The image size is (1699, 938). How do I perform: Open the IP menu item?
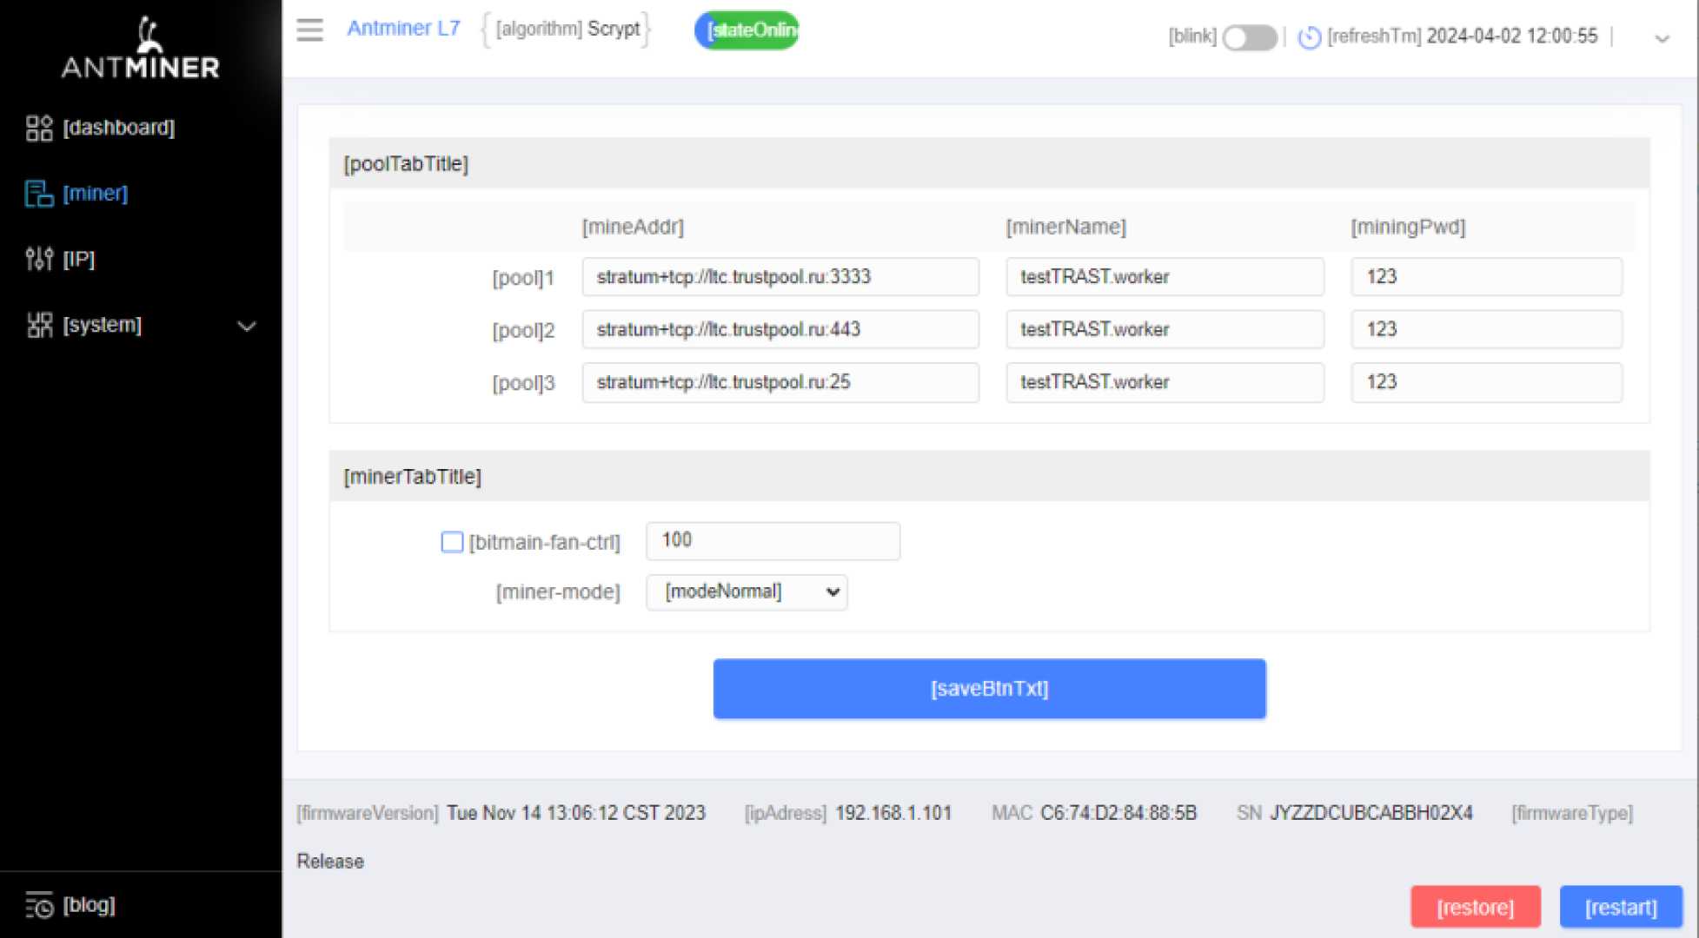click(x=79, y=259)
